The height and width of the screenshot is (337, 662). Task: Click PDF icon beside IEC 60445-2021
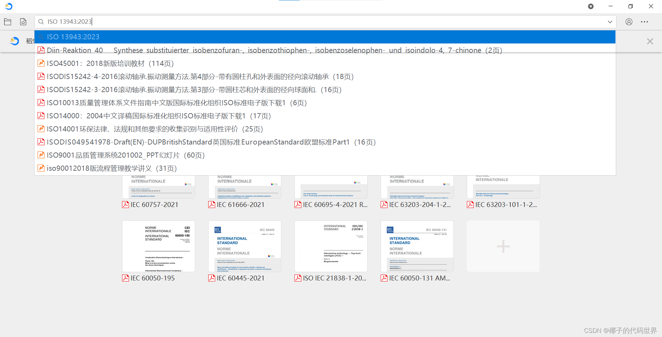tap(212, 278)
